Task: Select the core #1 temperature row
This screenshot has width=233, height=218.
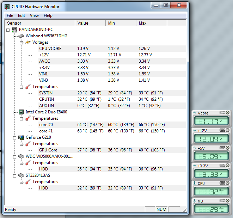Action: point(112,131)
